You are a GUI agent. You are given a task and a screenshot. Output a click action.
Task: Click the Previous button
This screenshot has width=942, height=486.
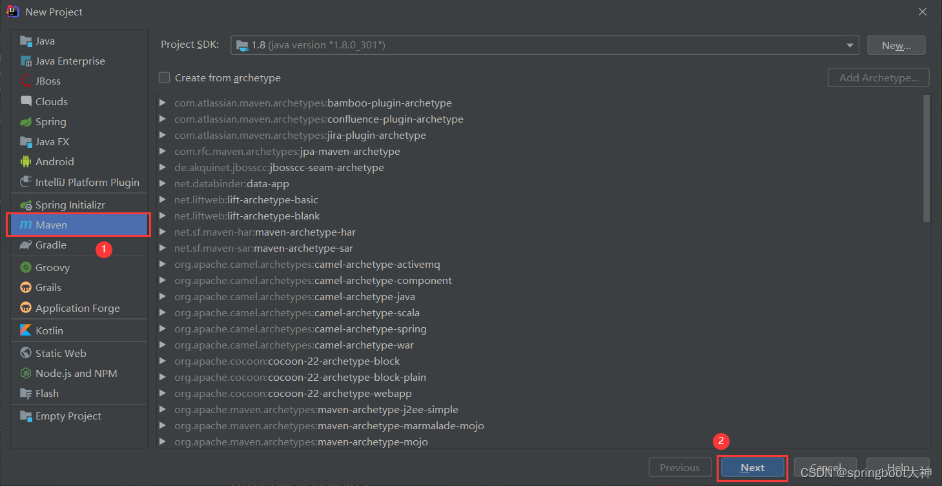(680, 468)
